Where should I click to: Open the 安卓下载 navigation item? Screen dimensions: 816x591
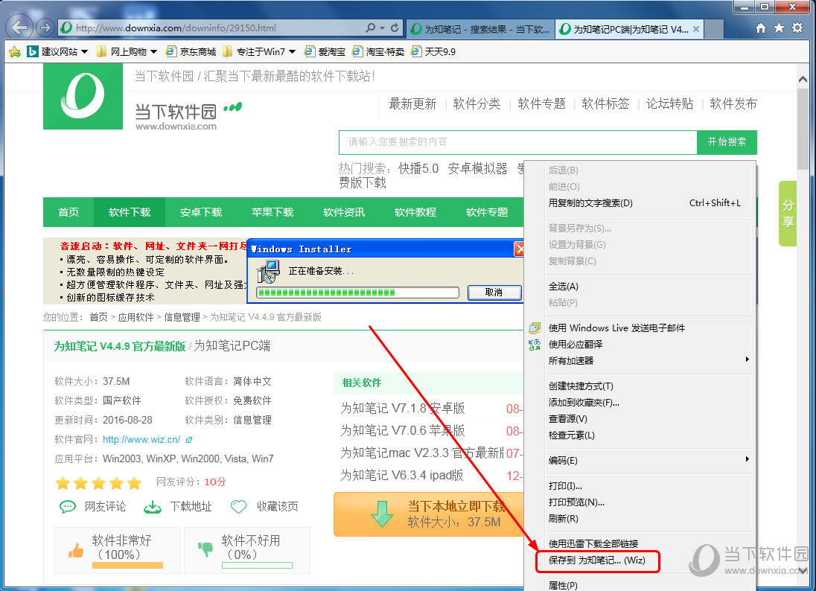[x=201, y=212]
